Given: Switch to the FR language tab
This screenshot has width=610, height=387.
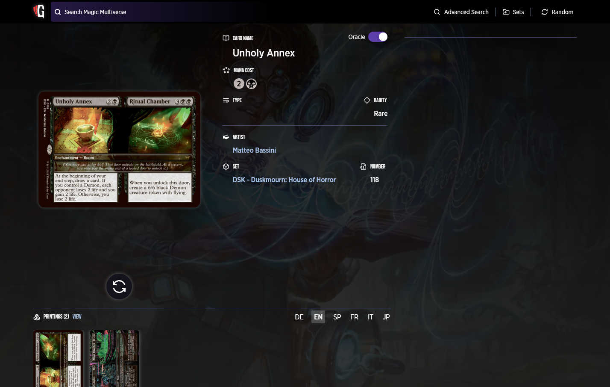Looking at the screenshot, I should click(354, 317).
